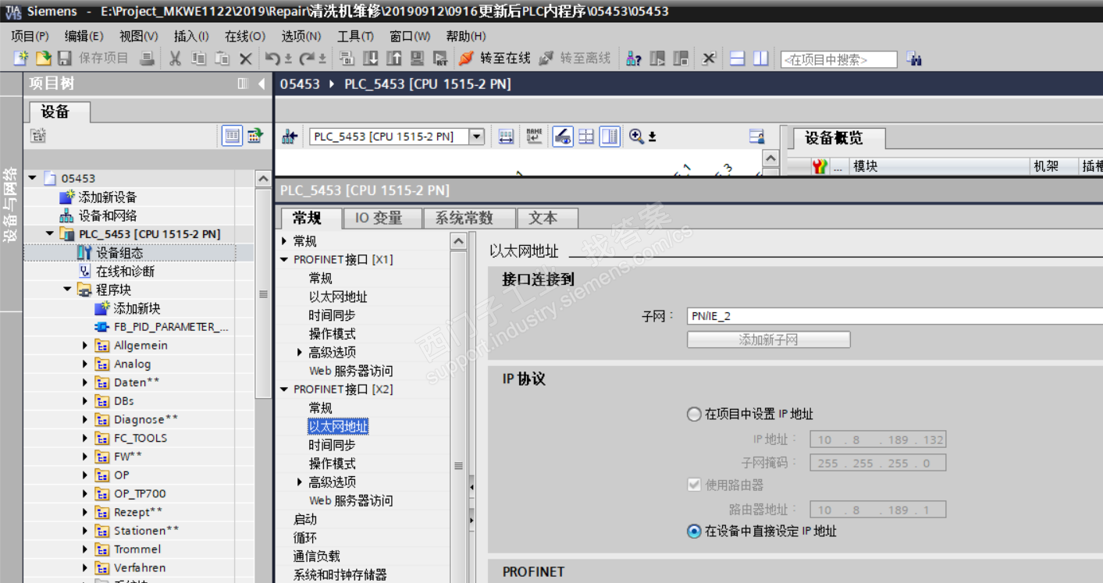Click the show address labels icon

coord(506,137)
